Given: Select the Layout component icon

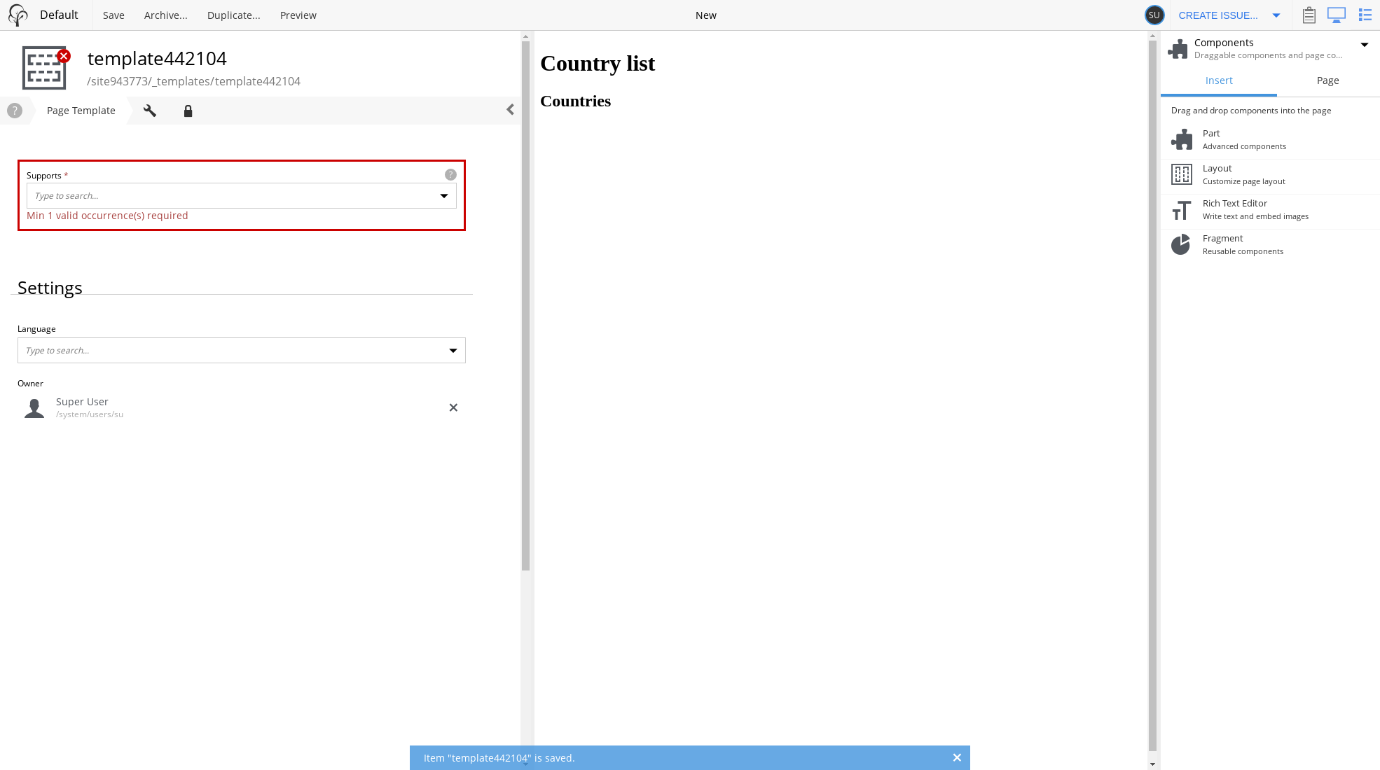Looking at the screenshot, I should pos(1181,174).
